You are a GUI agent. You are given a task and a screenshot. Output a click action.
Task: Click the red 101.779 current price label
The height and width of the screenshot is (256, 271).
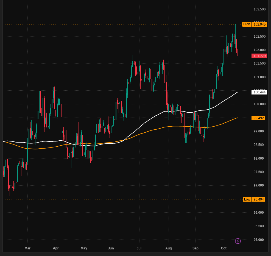259,56
